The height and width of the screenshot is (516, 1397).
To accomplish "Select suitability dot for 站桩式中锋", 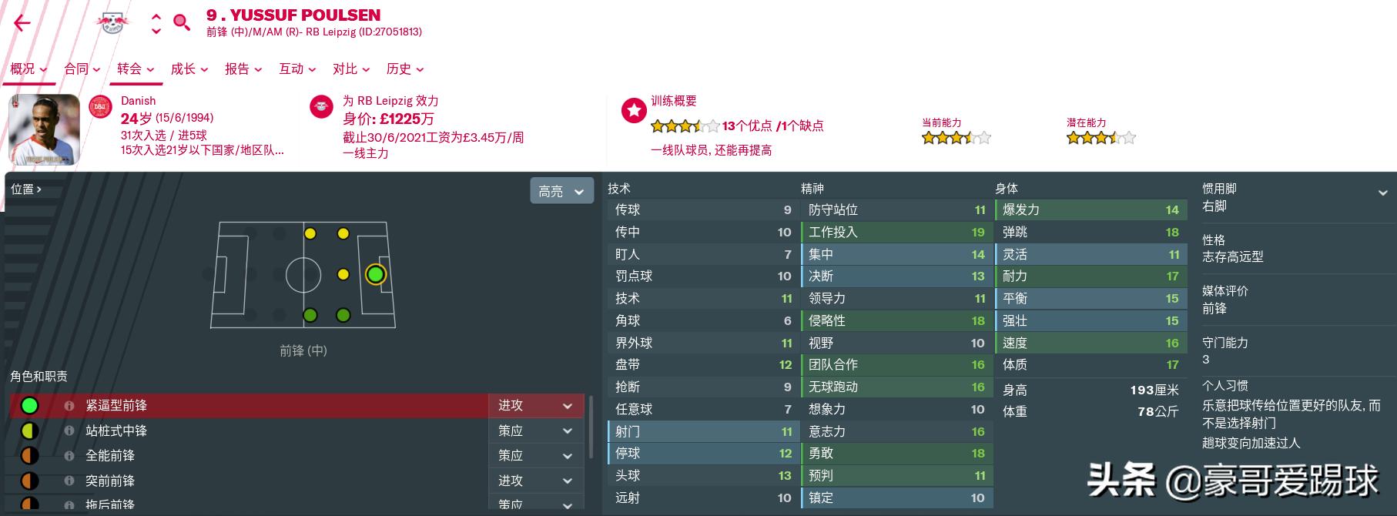I will coord(29,431).
